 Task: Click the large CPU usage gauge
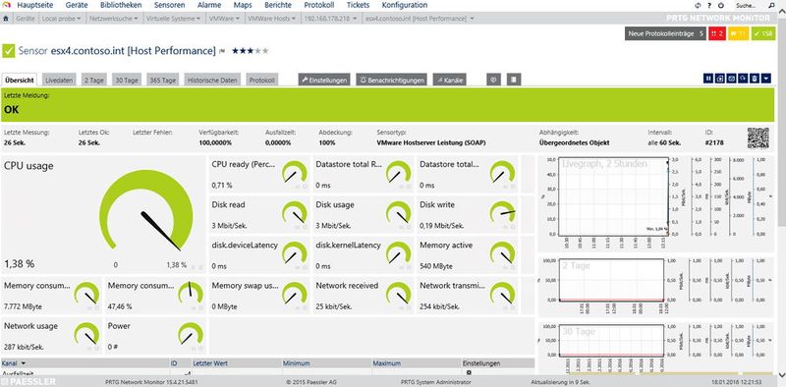click(x=145, y=210)
